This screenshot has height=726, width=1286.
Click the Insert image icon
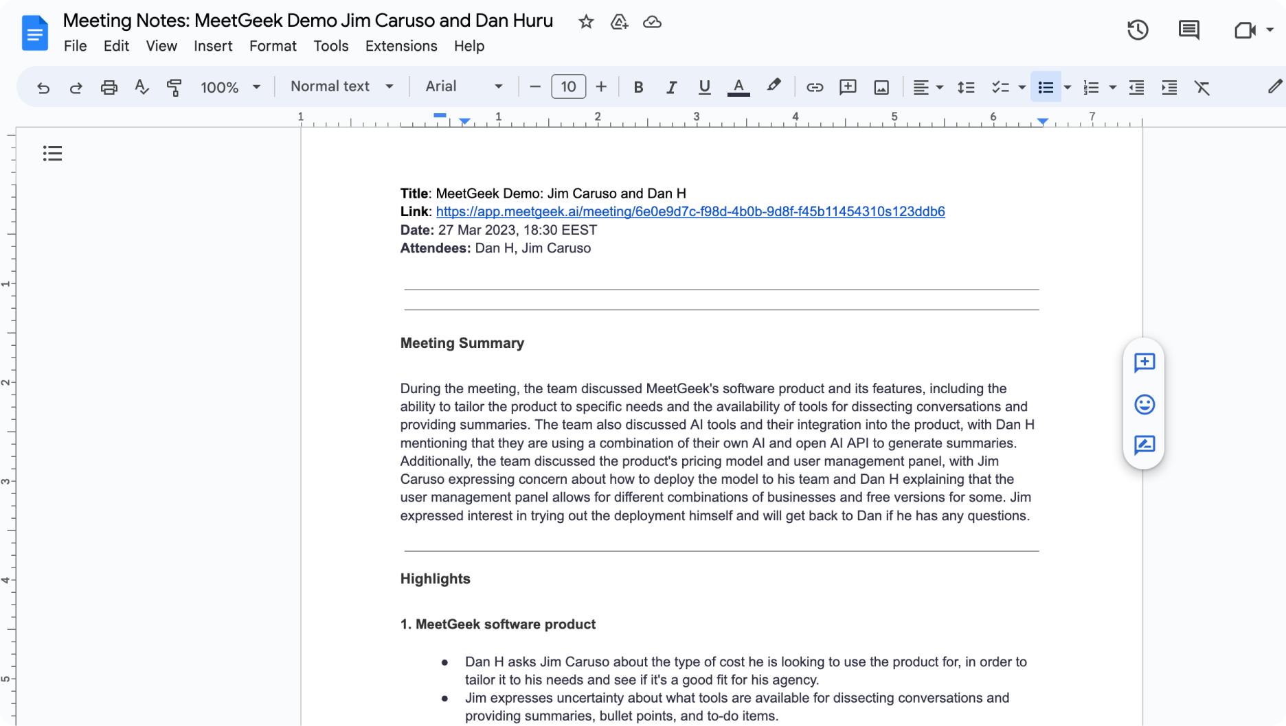(x=881, y=87)
